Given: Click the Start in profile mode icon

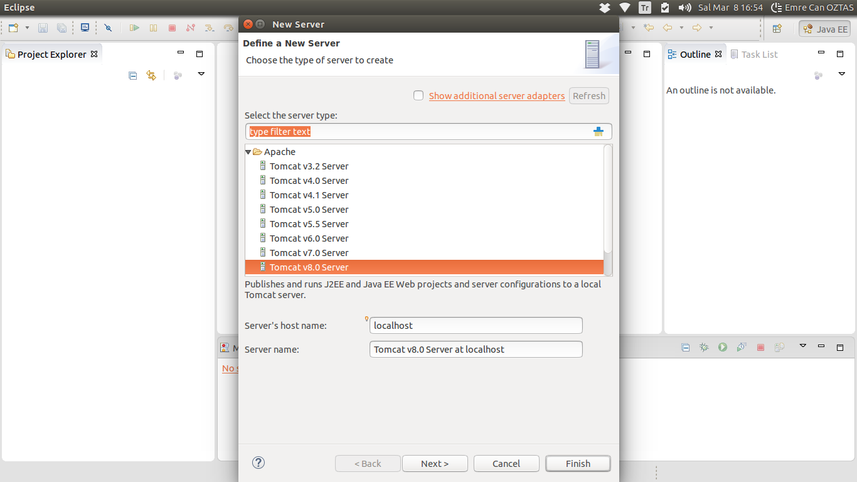Looking at the screenshot, I should pyautogui.click(x=742, y=347).
